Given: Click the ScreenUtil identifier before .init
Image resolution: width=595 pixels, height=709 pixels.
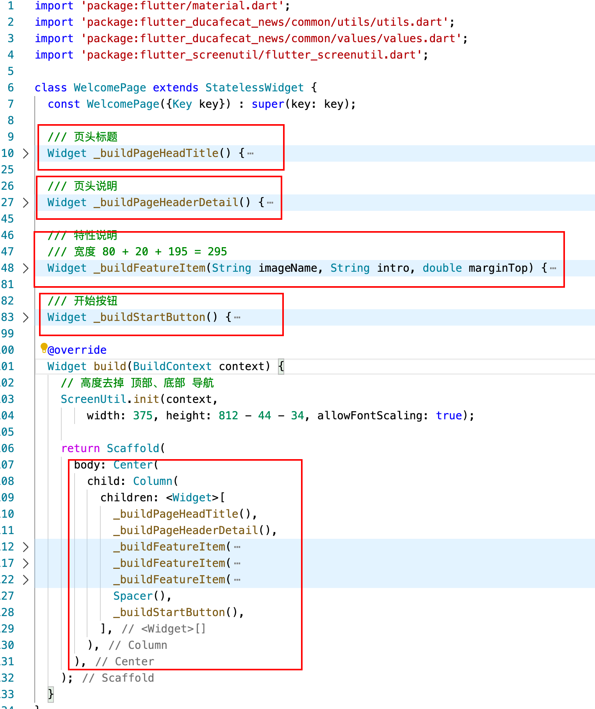Looking at the screenshot, I should [x=93, y=399].
